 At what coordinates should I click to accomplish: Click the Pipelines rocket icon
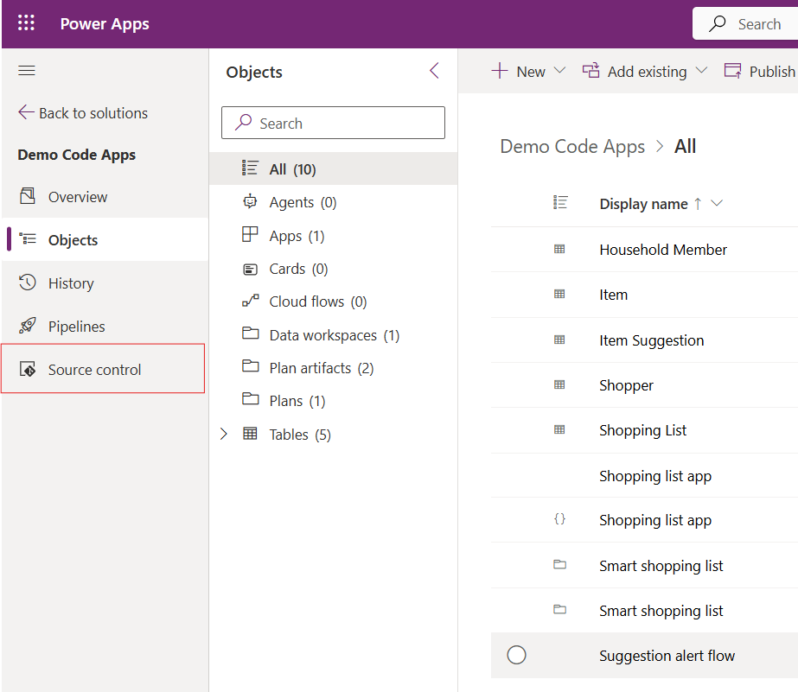click(x=28, y=326)
